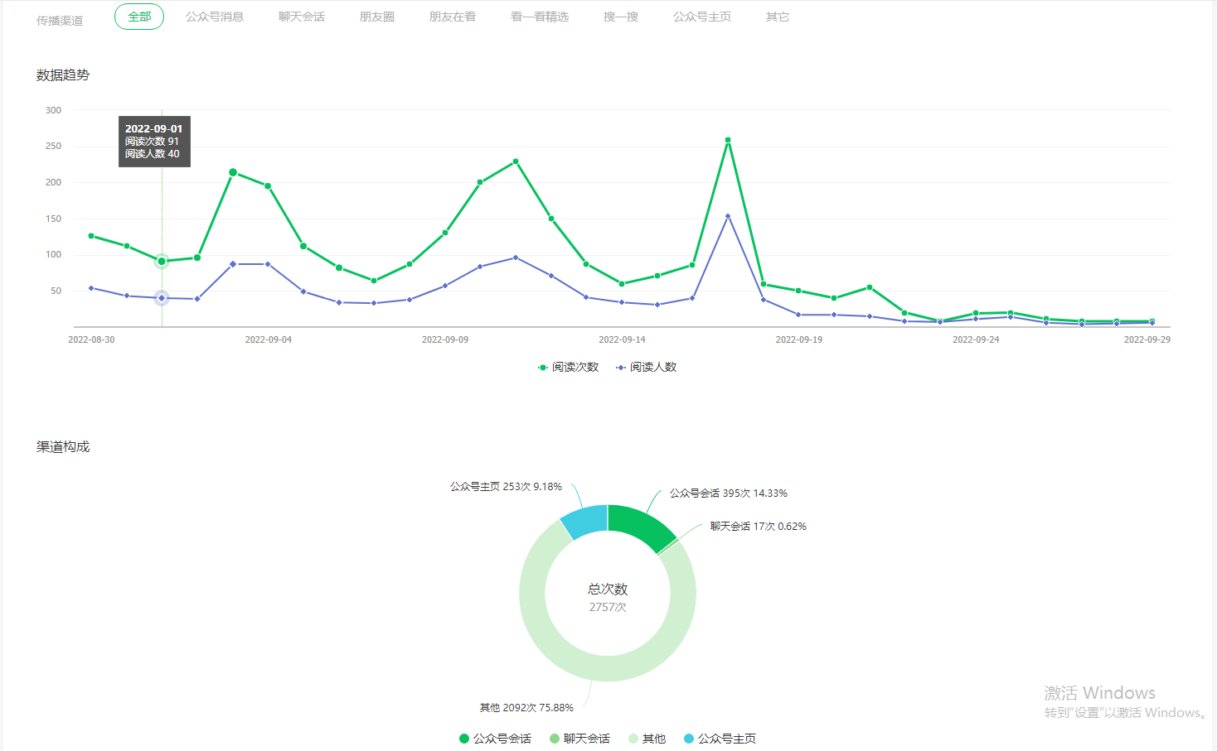Click the 2022-09-19 x-axis date label
This screenshot has height=751, width=1217.
pos(799,339)
